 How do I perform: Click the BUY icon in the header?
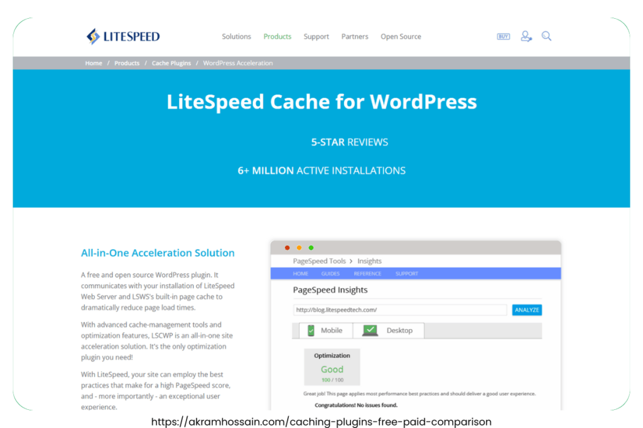[x=503, y=36]
